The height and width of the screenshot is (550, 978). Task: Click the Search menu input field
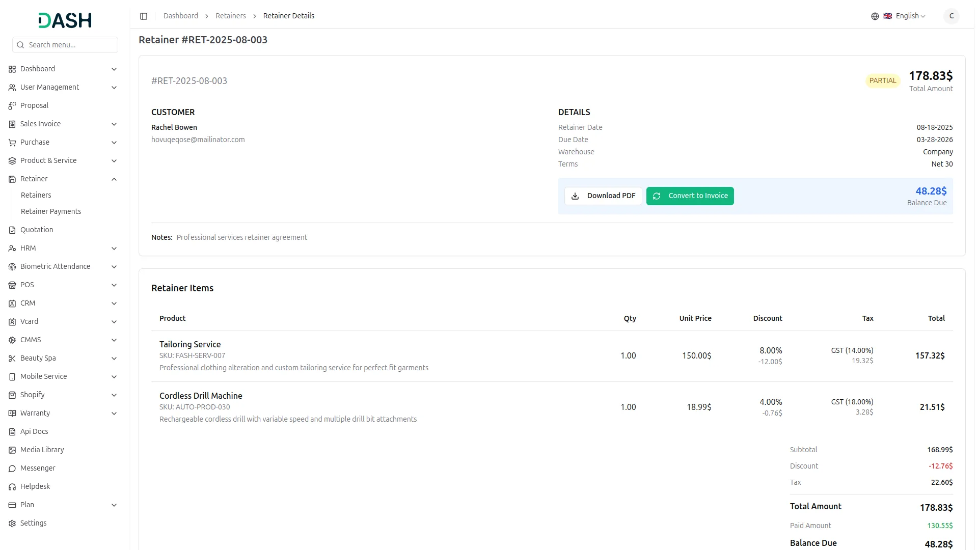70,45
